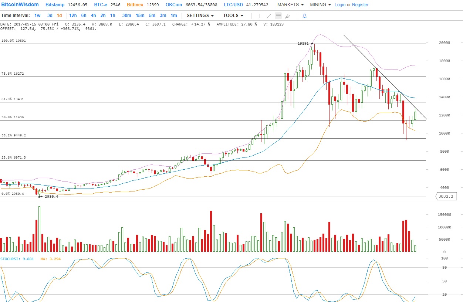The height and width of the screenshot is (302, 463).
Task: Choose the 4h time interval
Action: click(x=93, y=16)
